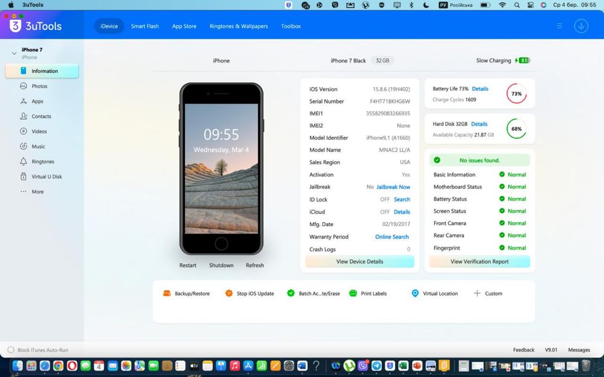The image size is (604, 377).
Task: Click model name MNAC2 LL/A
Action: click(x=394, y=150)
